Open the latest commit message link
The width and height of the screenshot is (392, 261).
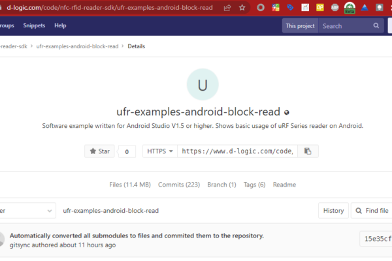(x=137, y=236)
